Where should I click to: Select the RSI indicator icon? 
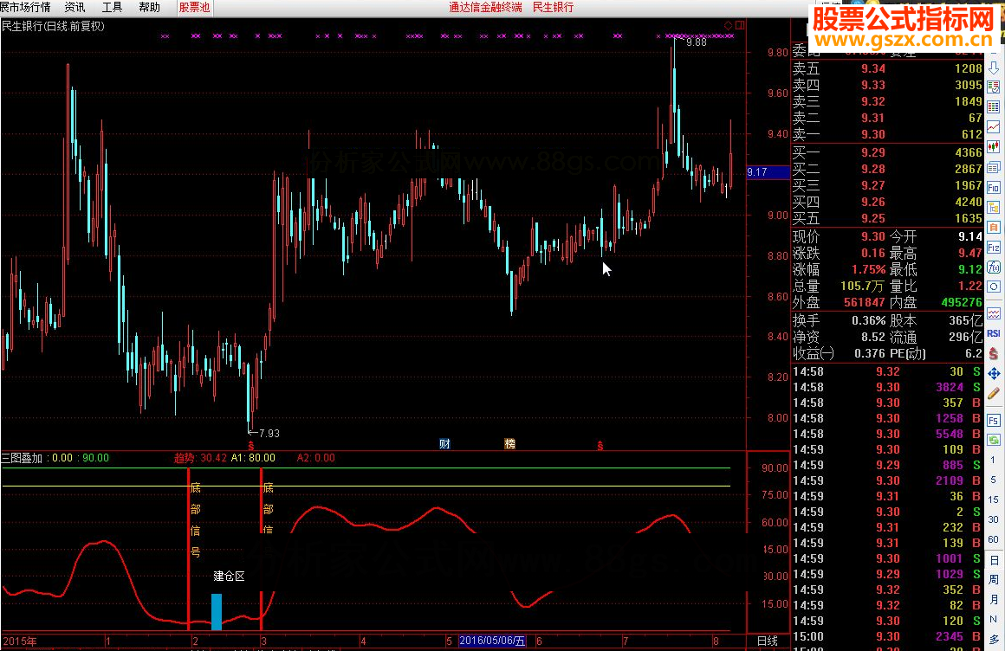point(994,333)
